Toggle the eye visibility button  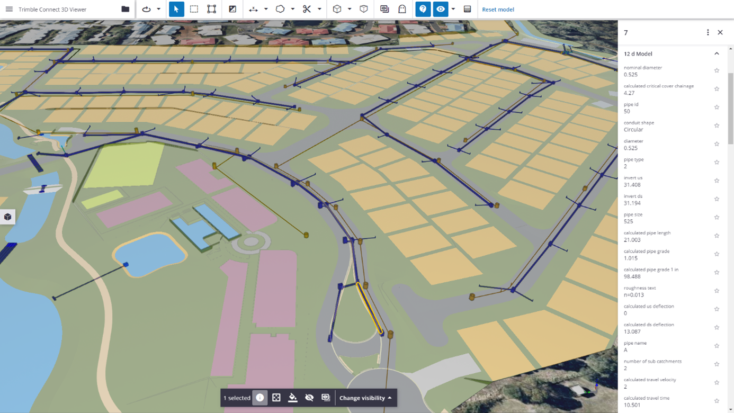coord(441,9)
